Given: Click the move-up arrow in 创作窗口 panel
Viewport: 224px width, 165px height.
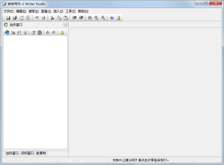Looking at the screenshot, I should click(x=47, y=32).
